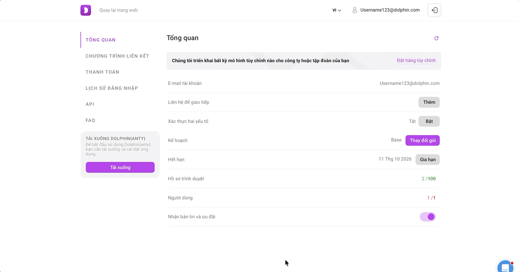Toggle Nhận bản tin và ưu đãi switch
This screenshot has width=519, height=272.
tap(428, 217)
